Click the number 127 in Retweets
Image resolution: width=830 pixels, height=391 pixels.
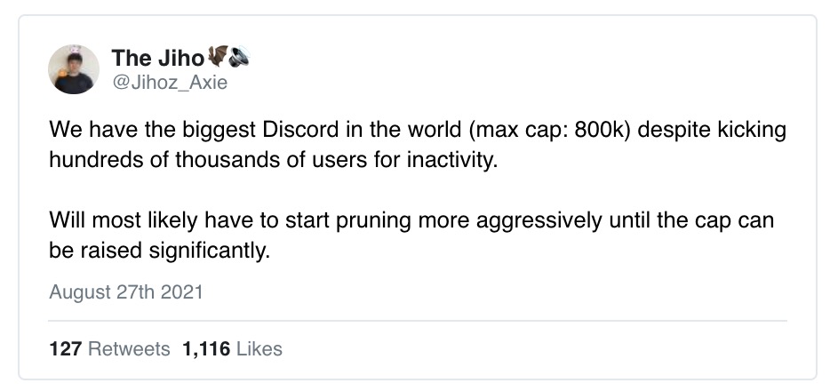(66, 348)
